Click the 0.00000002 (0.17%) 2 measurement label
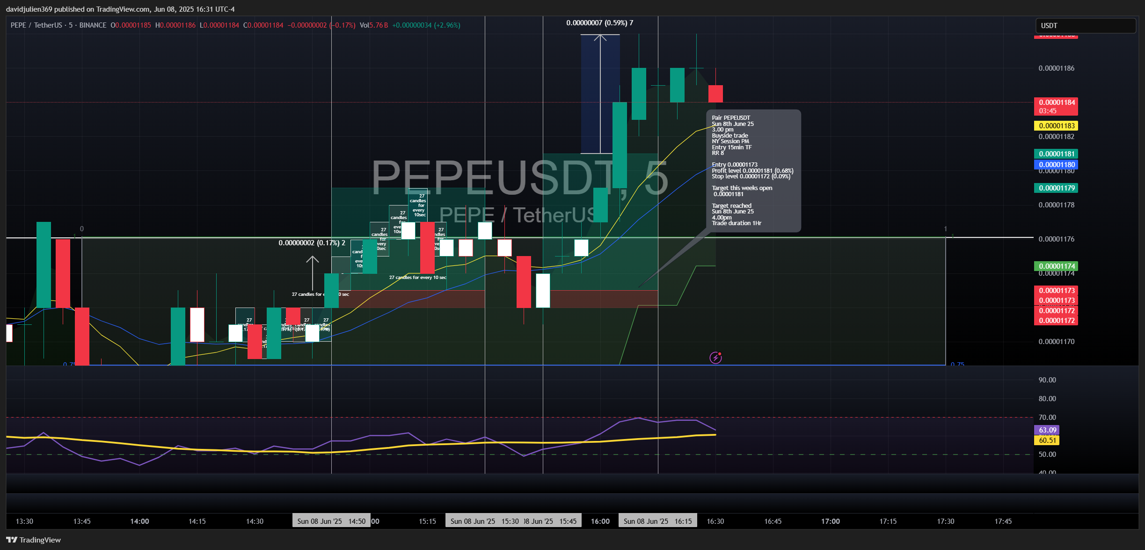Viewport: 1145px width, 550px height. click(x=312, y=243)
